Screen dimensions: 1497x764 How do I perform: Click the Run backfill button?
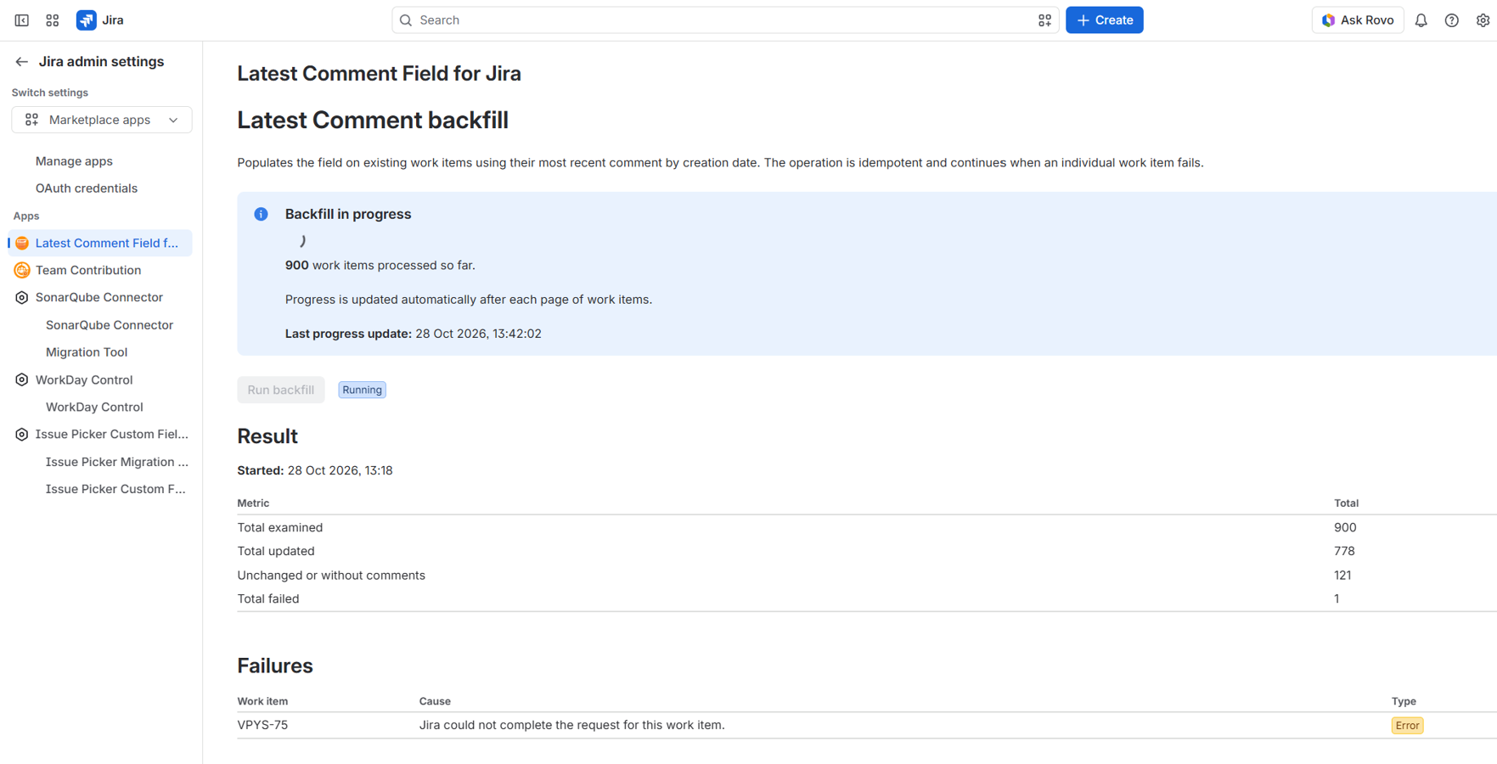point(281,390)
